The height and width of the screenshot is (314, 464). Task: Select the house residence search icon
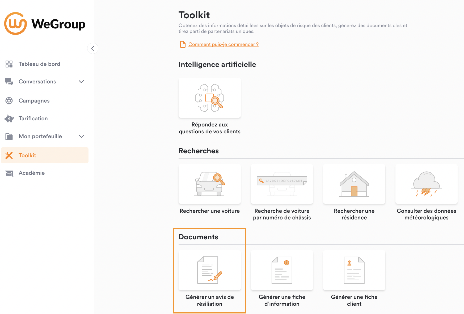pyautogui.click(x=354, y=184)
